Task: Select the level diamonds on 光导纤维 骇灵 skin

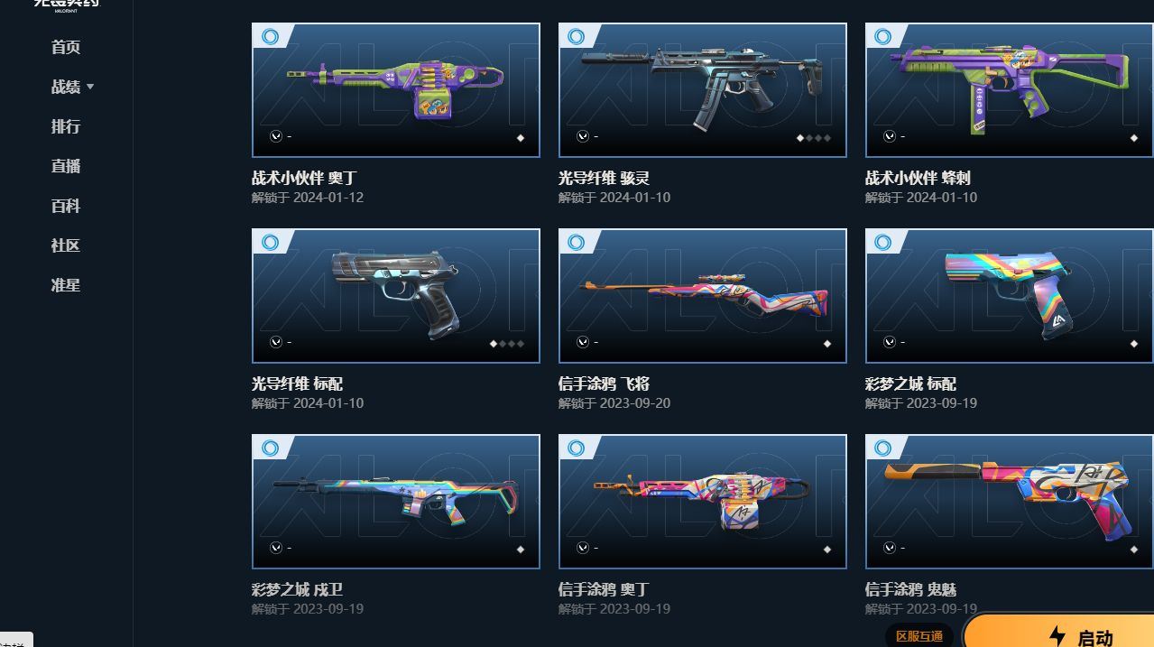Action: tap(813, 138)
